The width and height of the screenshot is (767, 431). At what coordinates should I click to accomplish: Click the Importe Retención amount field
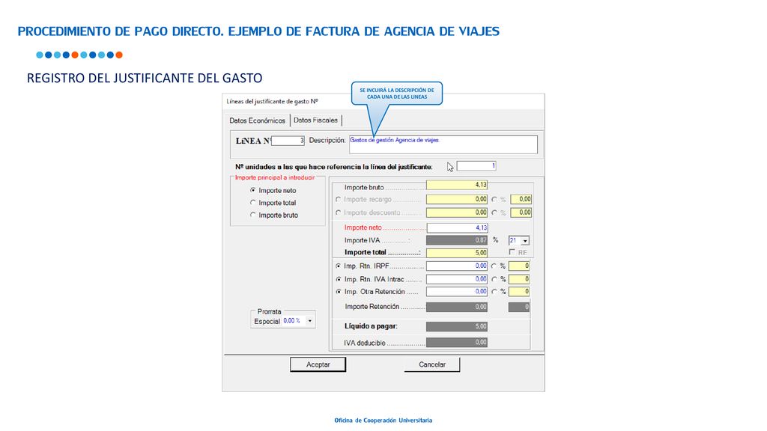point(457,307)
